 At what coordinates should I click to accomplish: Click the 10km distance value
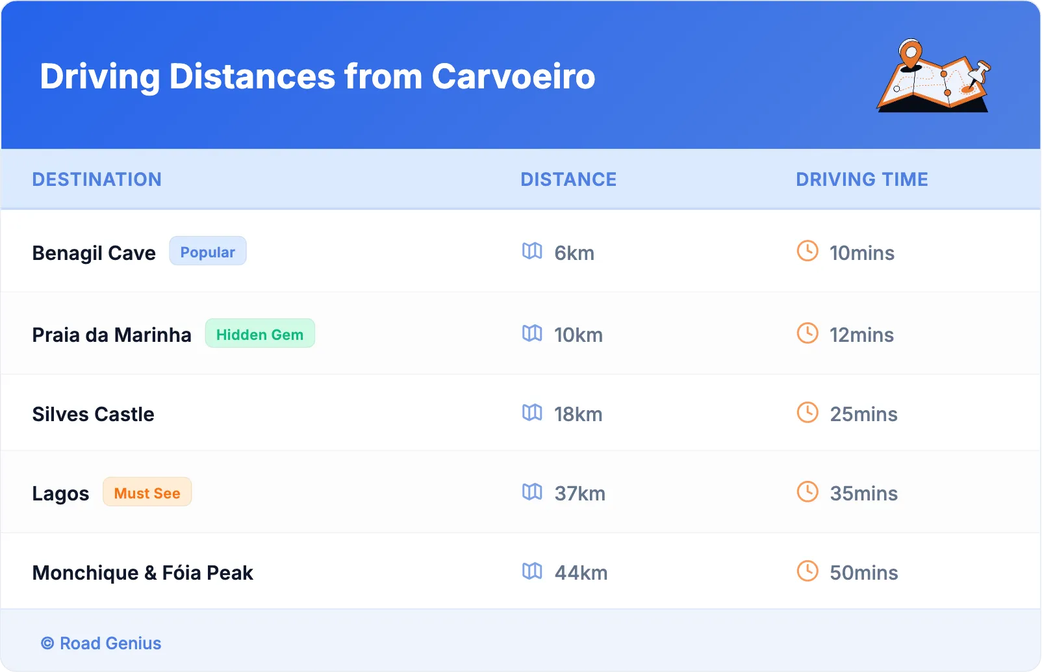[578, 335]
